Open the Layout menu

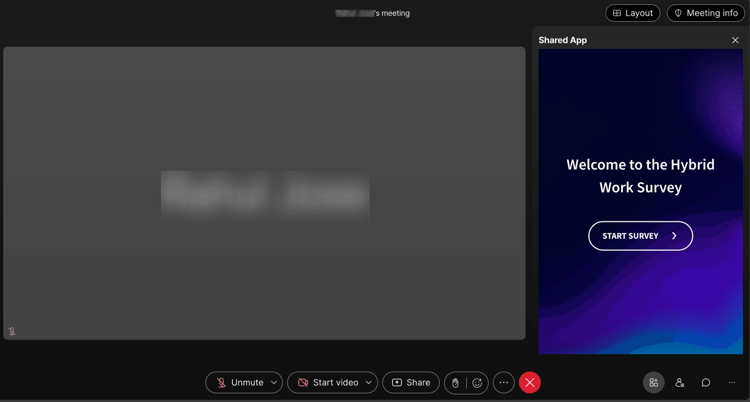[633, 13]
